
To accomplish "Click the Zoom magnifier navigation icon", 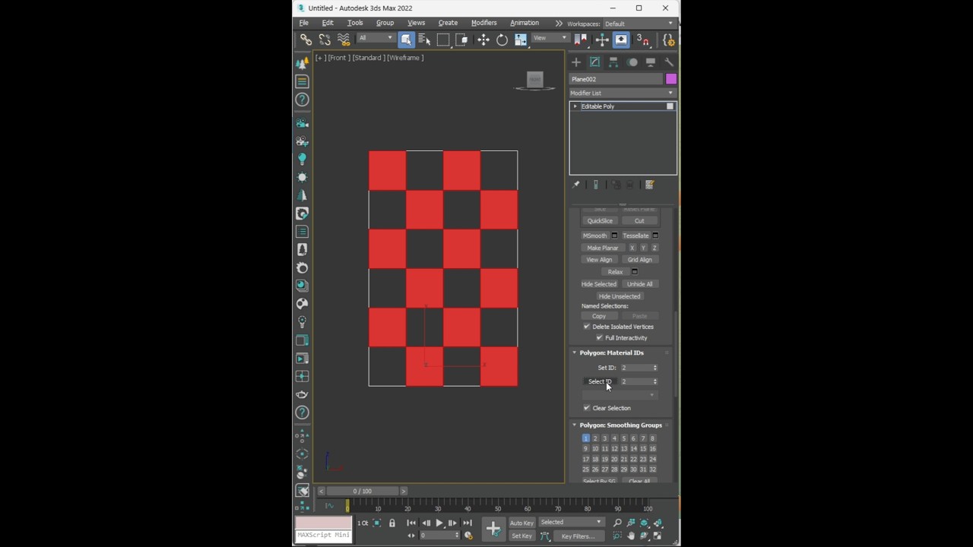I will pos(617,523).
